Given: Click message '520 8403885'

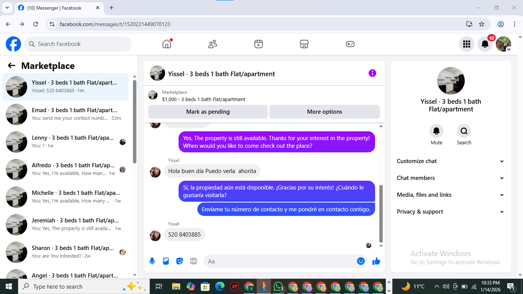Looking at the screenshot, I should [184, 235].
